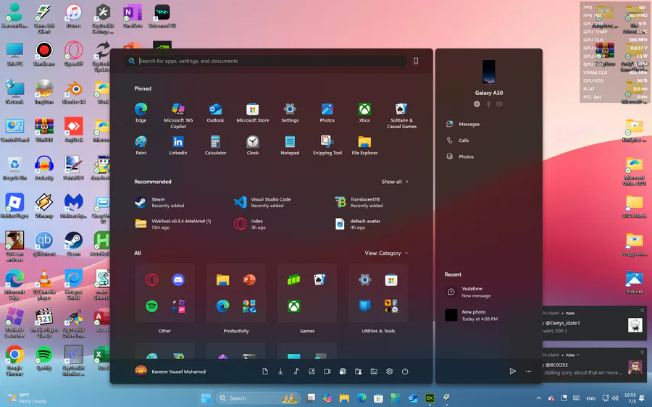Expand the @BOXZEE notification chevron

pyautogui.click(x=577, y=355)
